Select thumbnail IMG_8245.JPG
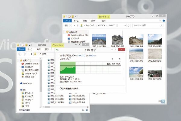 155,41
